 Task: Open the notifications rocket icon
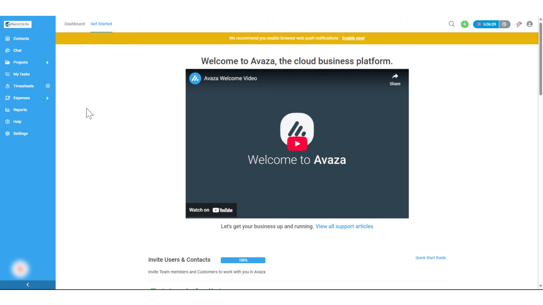click(x=519, y=24)
